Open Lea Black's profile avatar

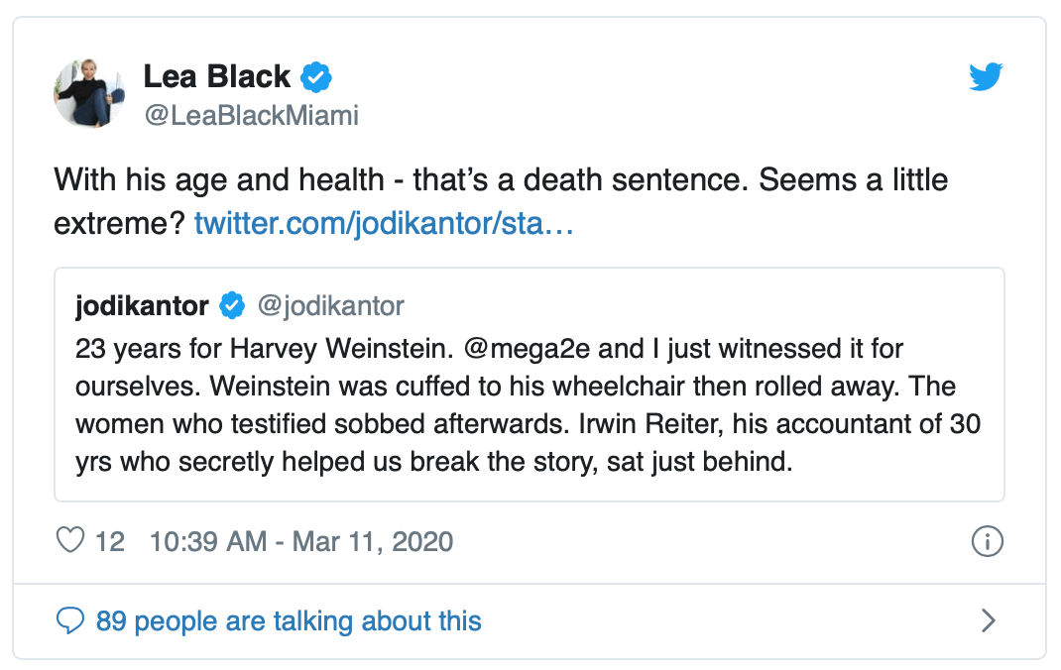coord(88,93)
